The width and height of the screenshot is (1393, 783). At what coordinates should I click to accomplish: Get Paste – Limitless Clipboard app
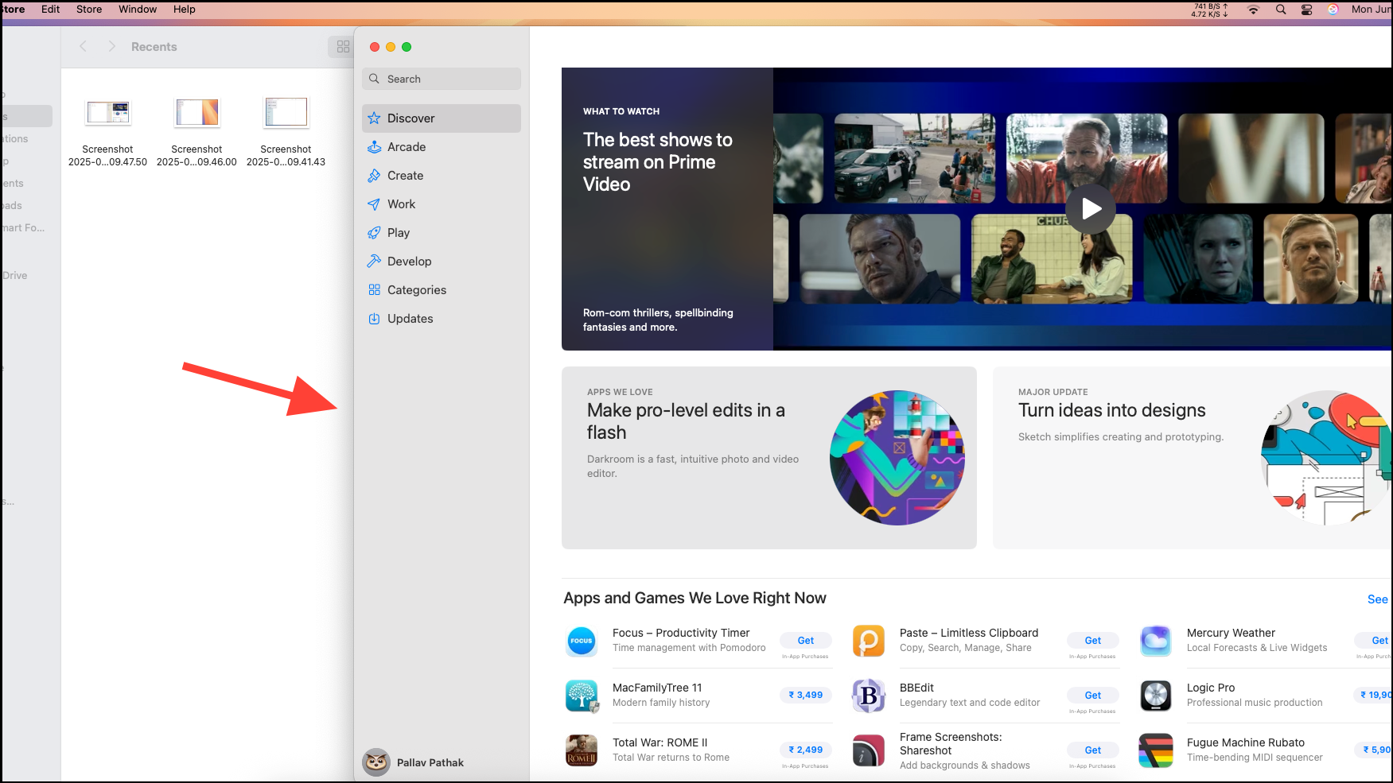click(x=1093, y=641)
